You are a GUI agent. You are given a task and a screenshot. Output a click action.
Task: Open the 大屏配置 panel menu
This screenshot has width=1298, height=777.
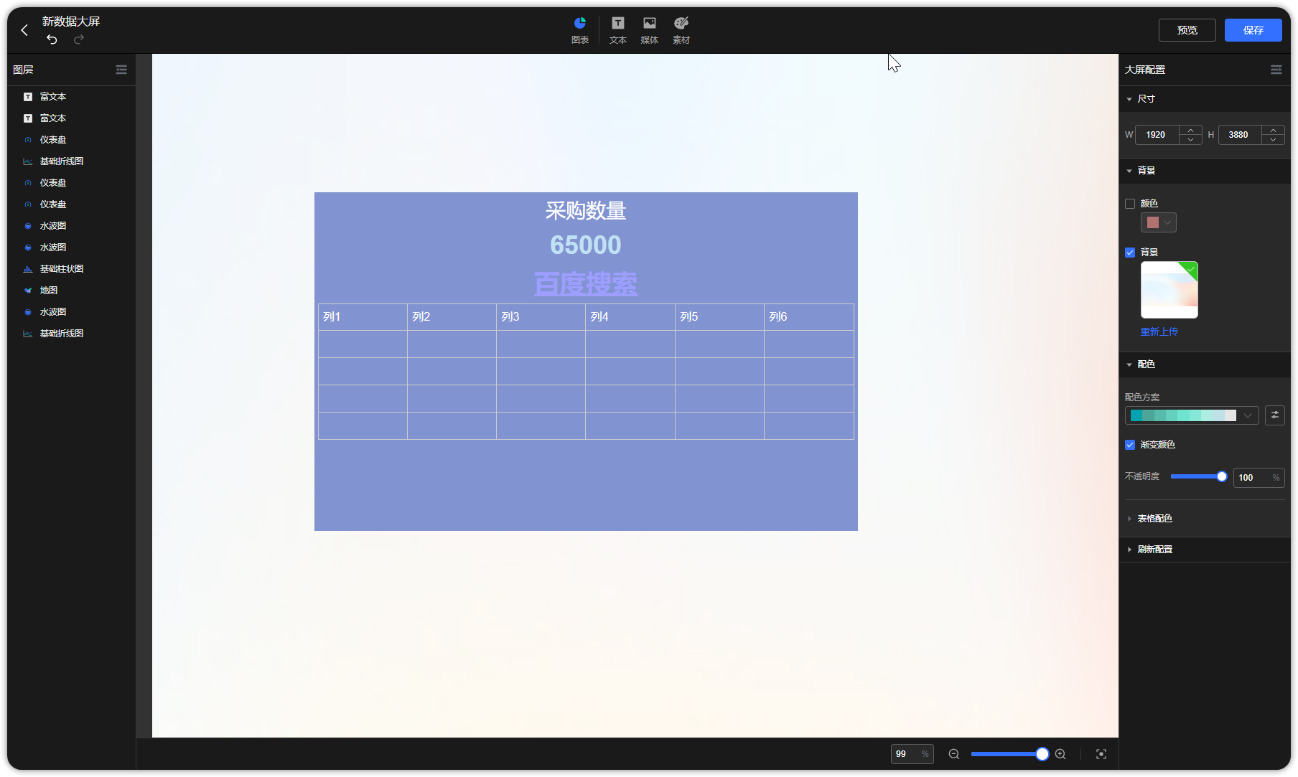coord(1276,69)
